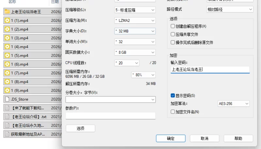Screen dimensions: 261x149
Task: Click the video icon of 1 (3).mp4
Action: [x=7, y=38]
